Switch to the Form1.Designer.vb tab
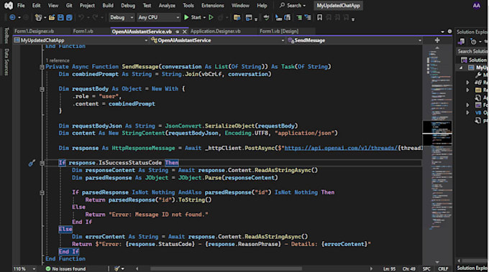The image size is (489, 272). (x=35, y=31)
